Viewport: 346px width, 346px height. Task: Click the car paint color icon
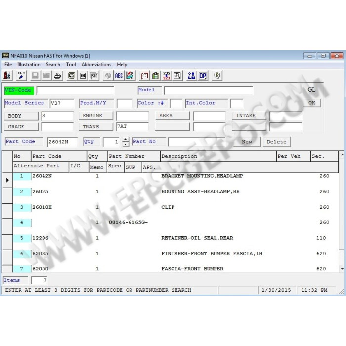(x=130, y=76)
